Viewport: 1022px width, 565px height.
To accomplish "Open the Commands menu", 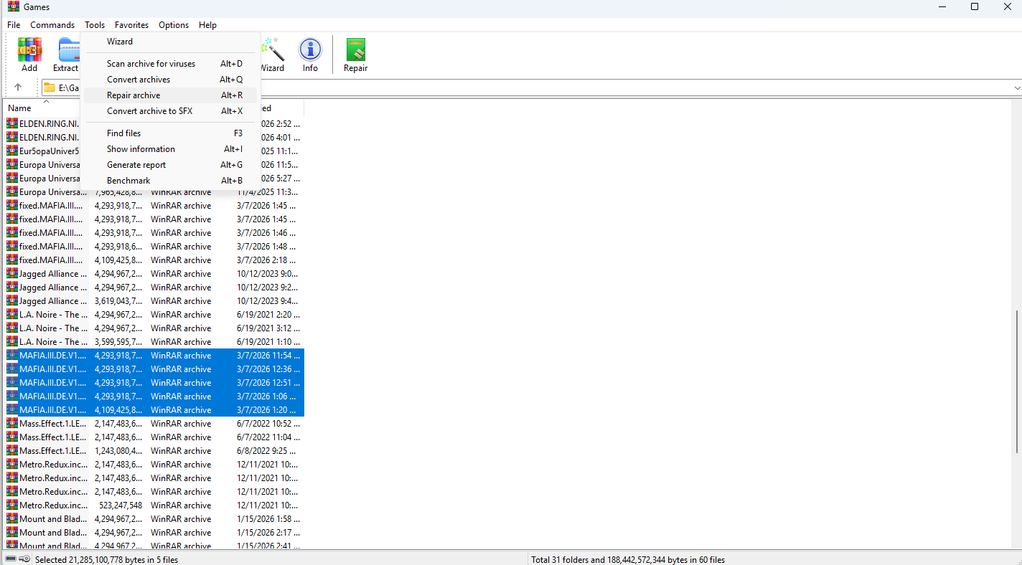I will [x=52, y=24].
